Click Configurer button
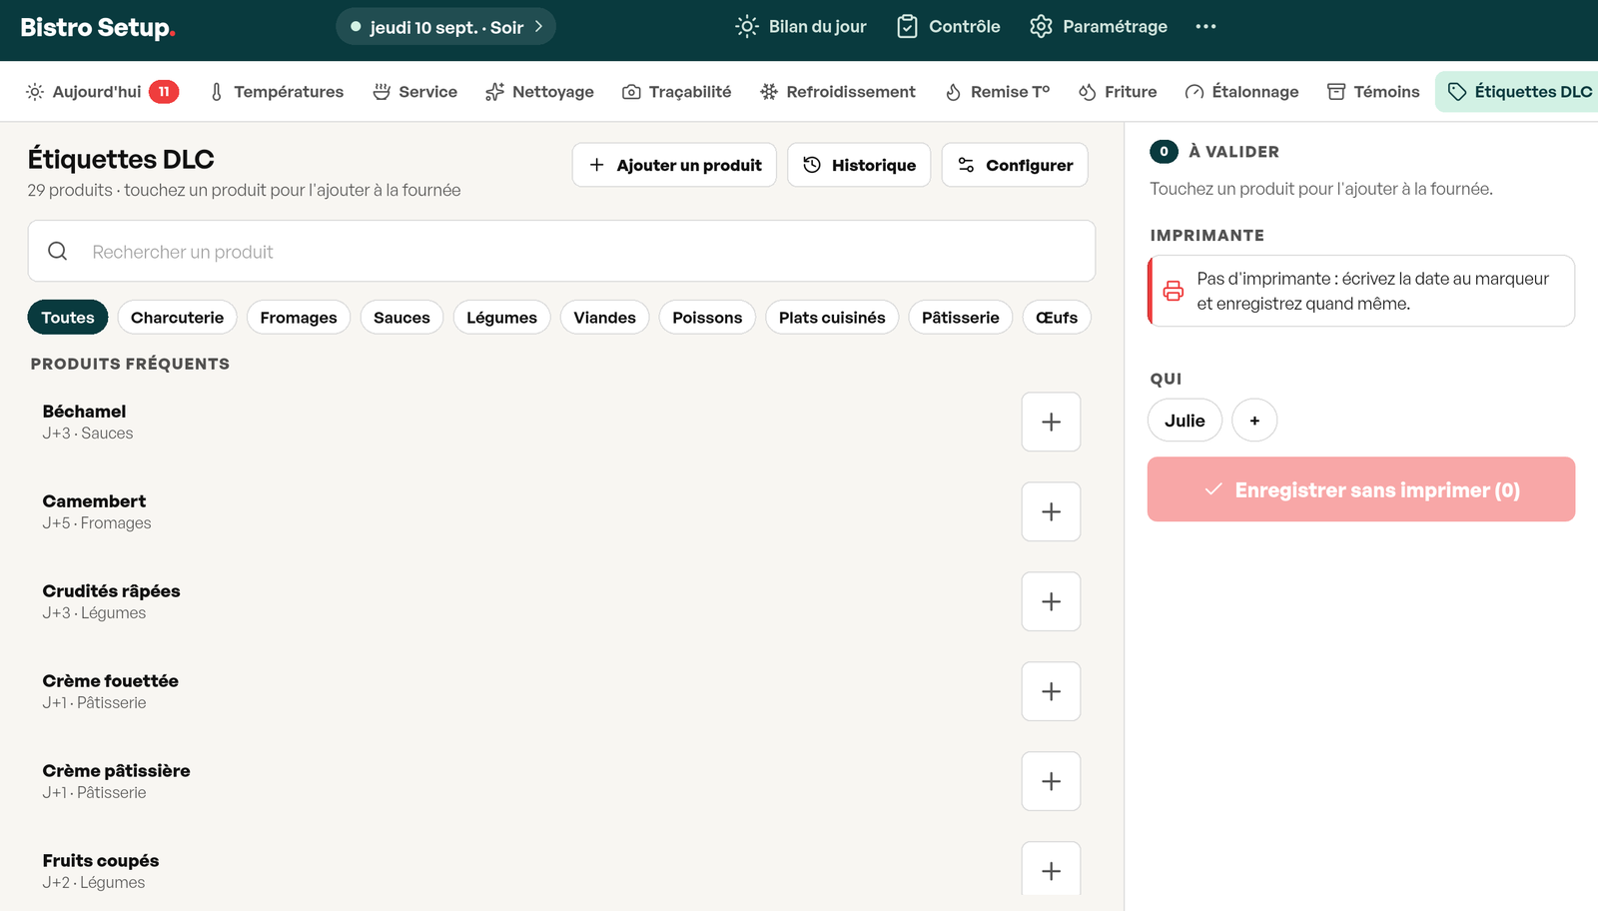 click(1015, 165)
